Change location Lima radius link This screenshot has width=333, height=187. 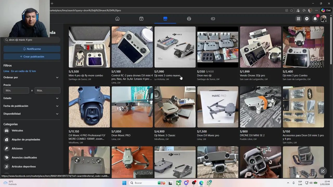coord(20,71)
